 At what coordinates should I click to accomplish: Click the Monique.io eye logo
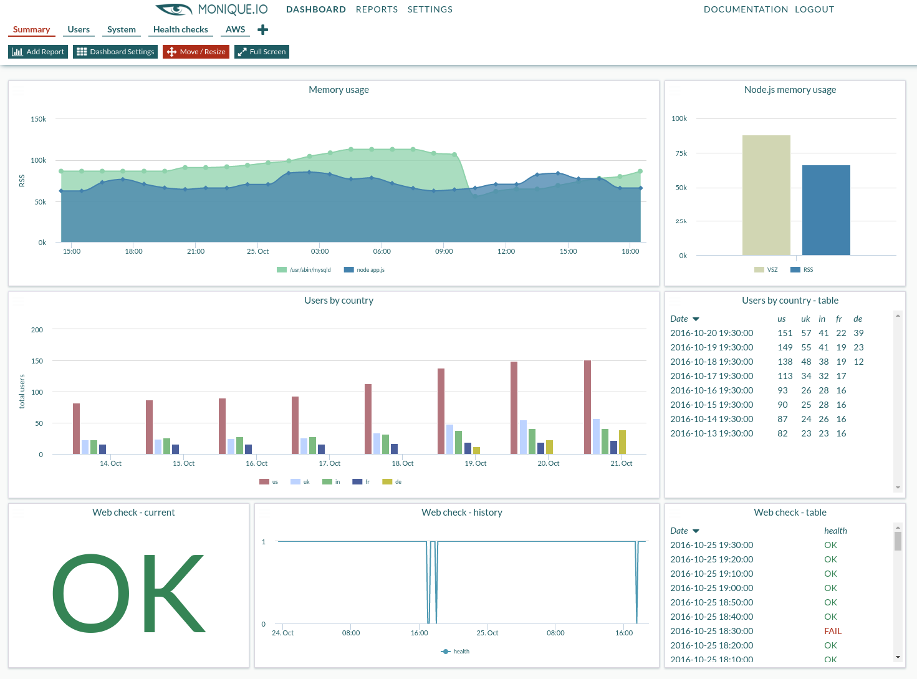point(174,9)
